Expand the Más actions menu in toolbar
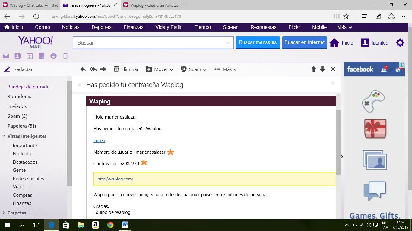The image size is (412, 231). tap(226, 69)
